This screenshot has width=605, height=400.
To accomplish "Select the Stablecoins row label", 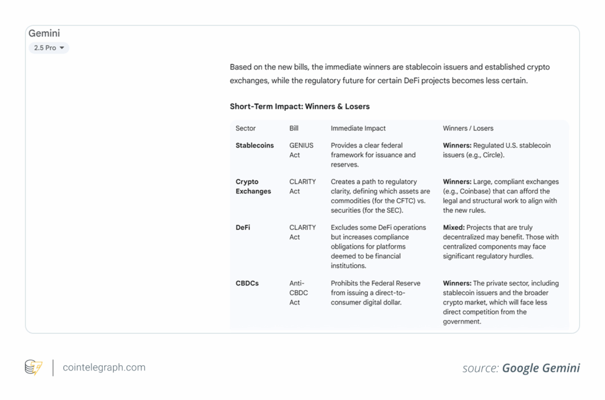I will click(x=255, y=145).
